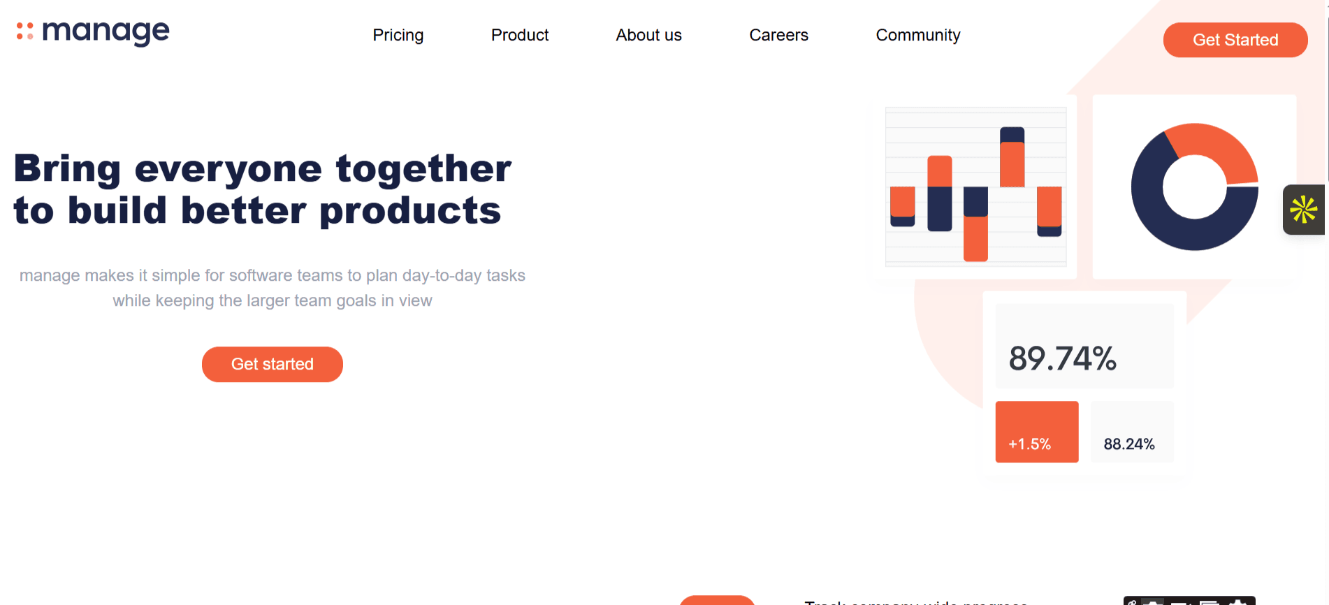This screenshot has width=1329, height=605.
Task: Click the tallest bar in the bar chart
Action: coord(1012,157)
